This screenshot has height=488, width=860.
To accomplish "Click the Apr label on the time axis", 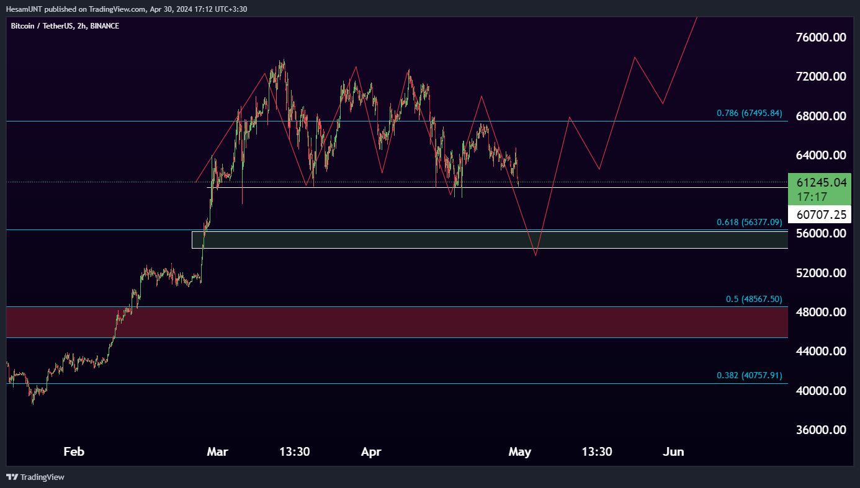I will pos(370,451).
